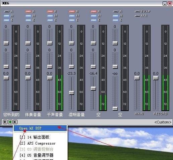Toggle M button on 您听到的 channel

pyautogui.click(x=7, y=16)
